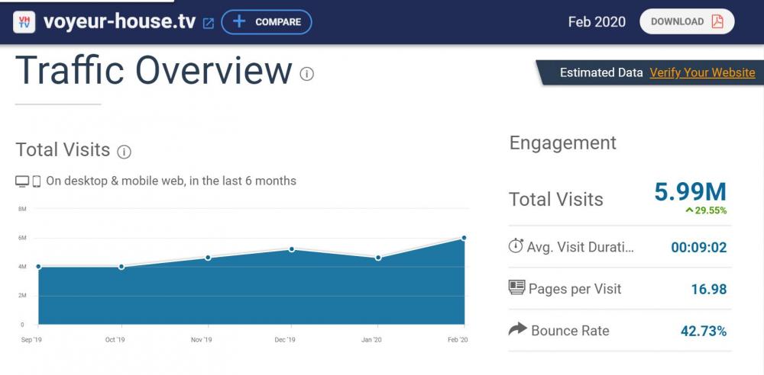Click the plus icon in Compare button
The width and height of the screenshot is (764, 375).
point(239,21)
